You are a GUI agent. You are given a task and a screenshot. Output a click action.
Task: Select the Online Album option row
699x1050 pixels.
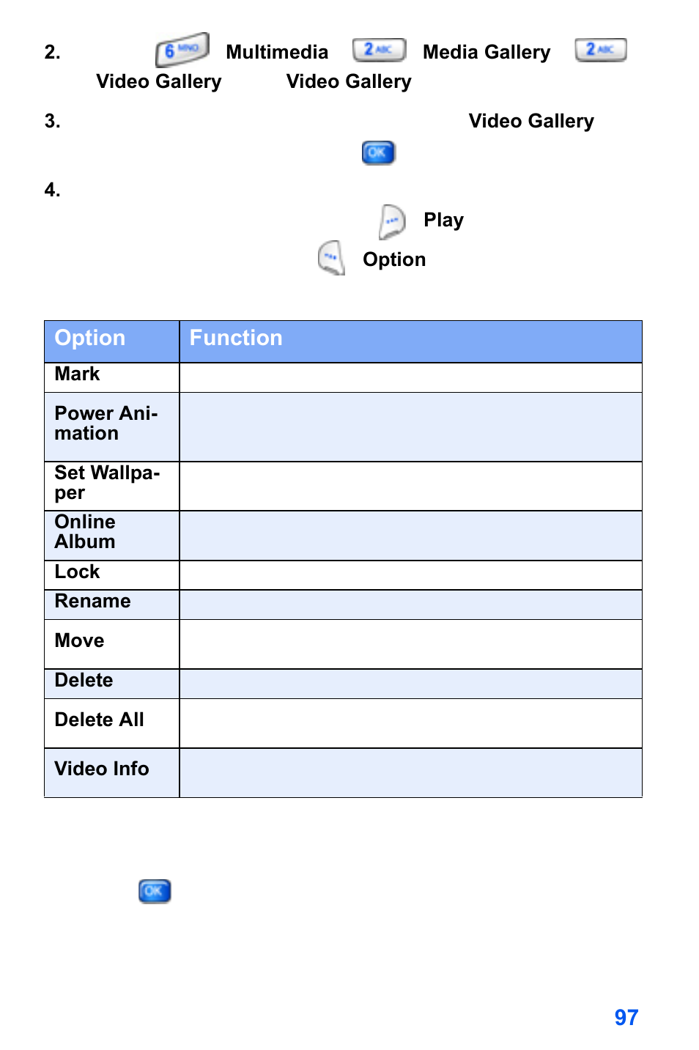[343, 536]
